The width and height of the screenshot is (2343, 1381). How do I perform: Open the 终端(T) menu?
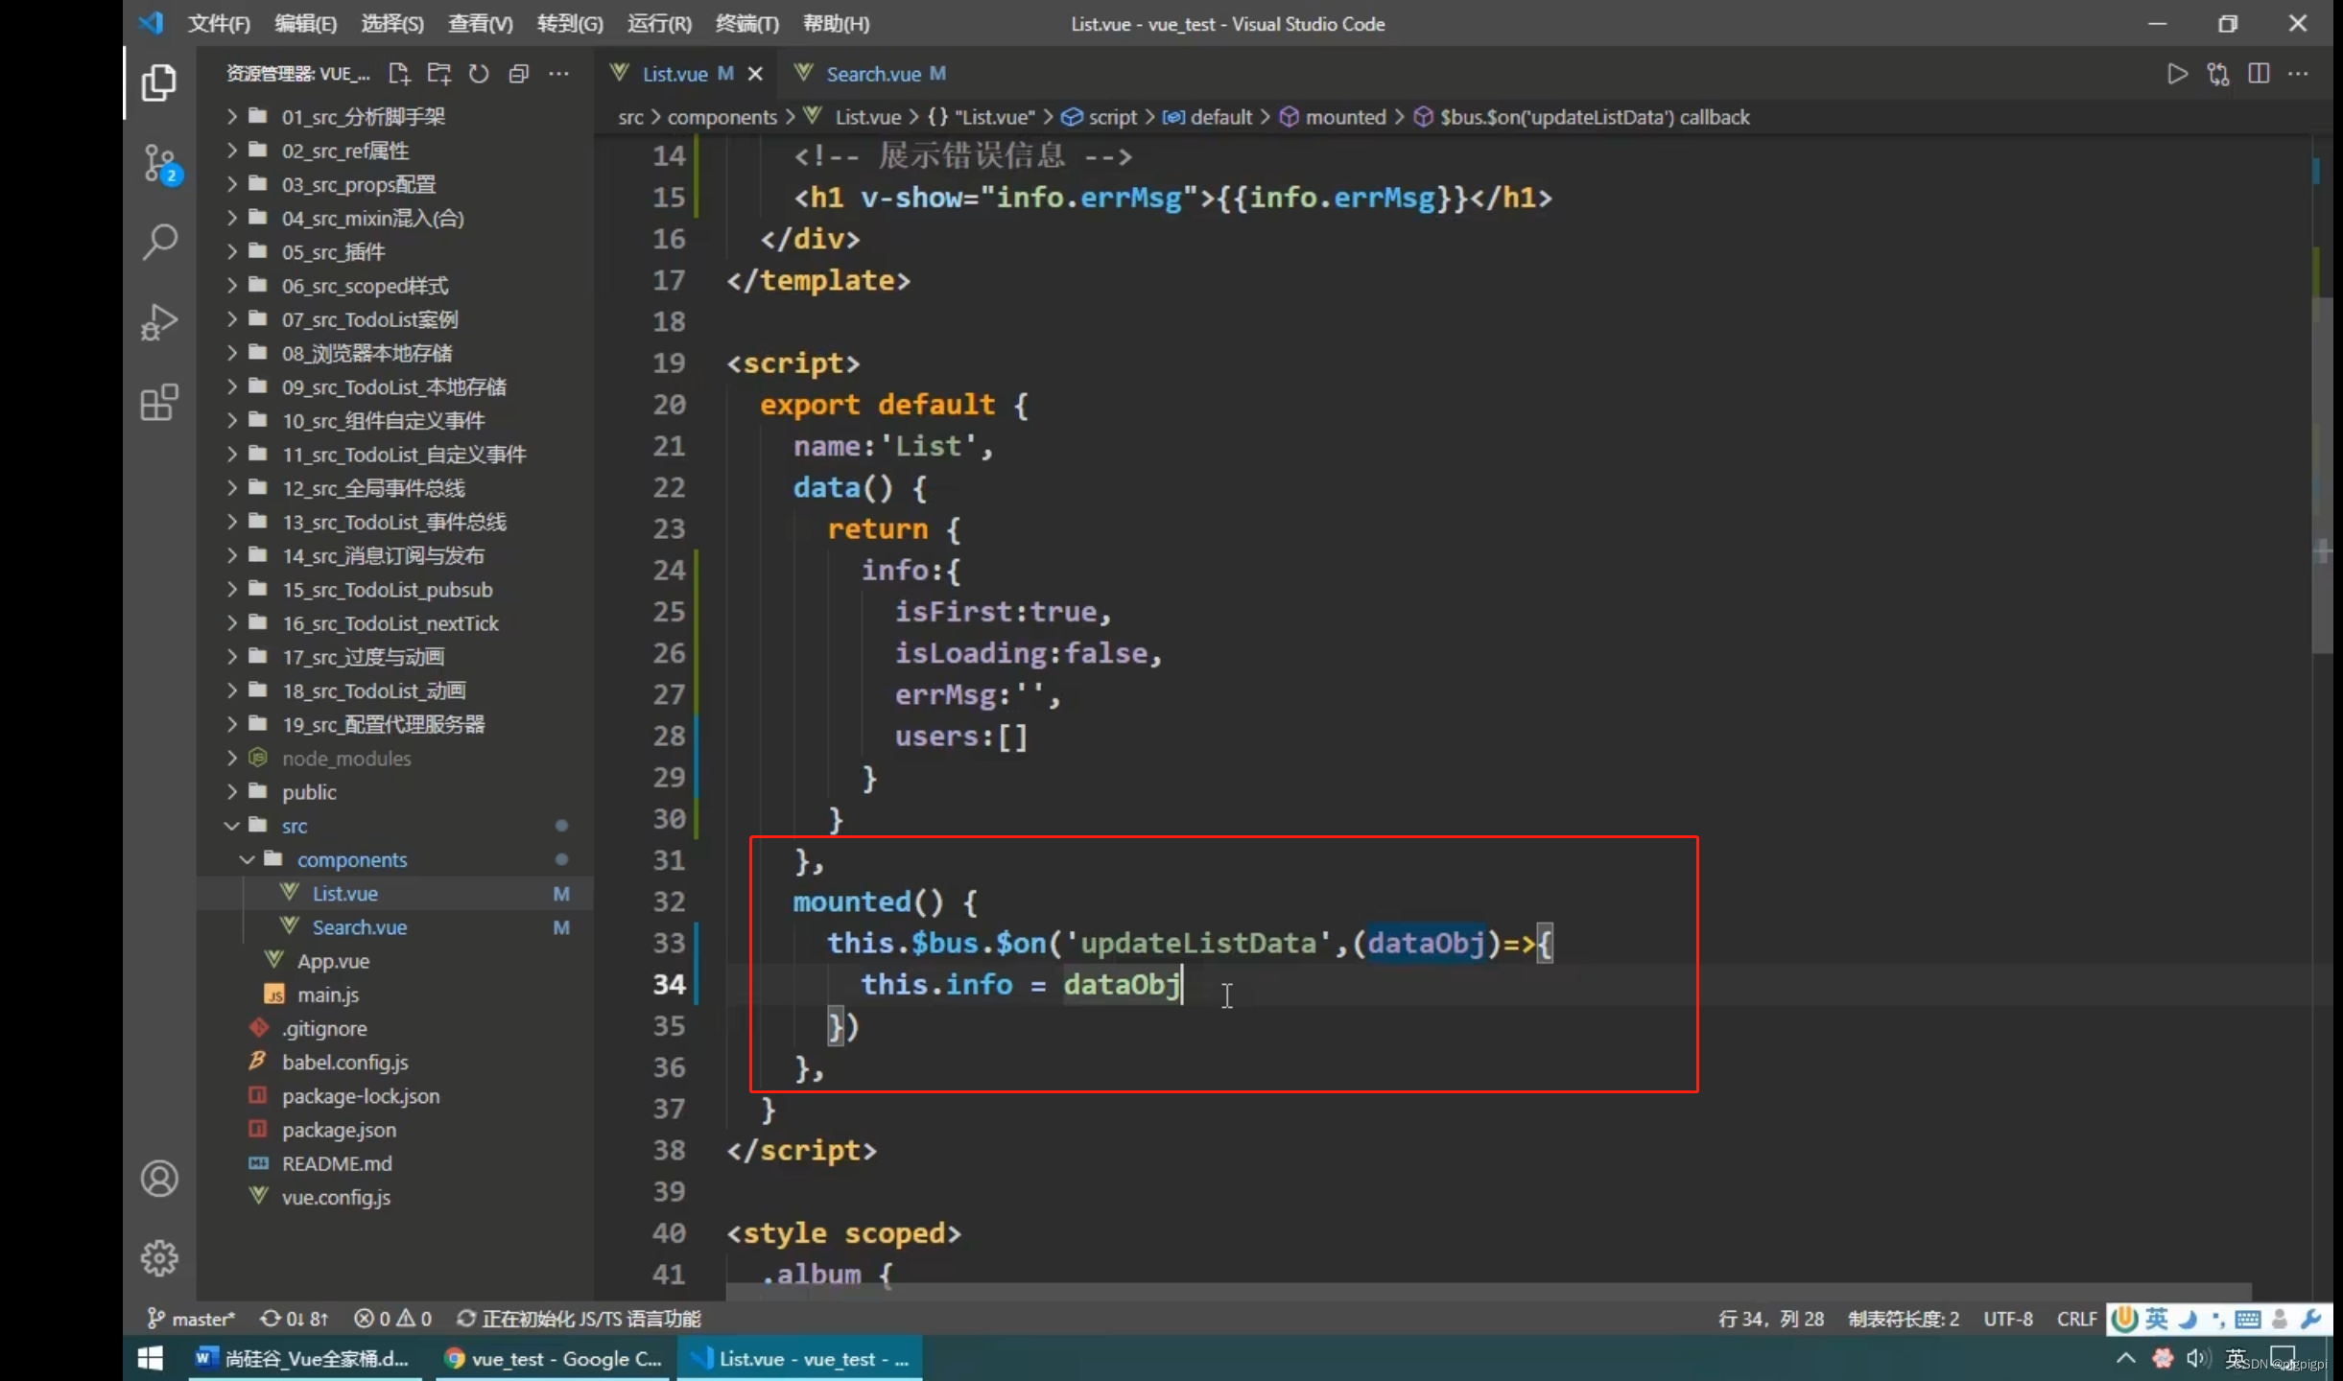[747, 24]
